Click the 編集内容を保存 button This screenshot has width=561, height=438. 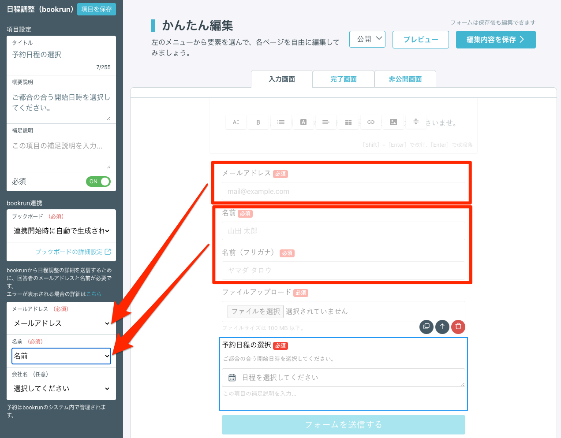[496, 40]
